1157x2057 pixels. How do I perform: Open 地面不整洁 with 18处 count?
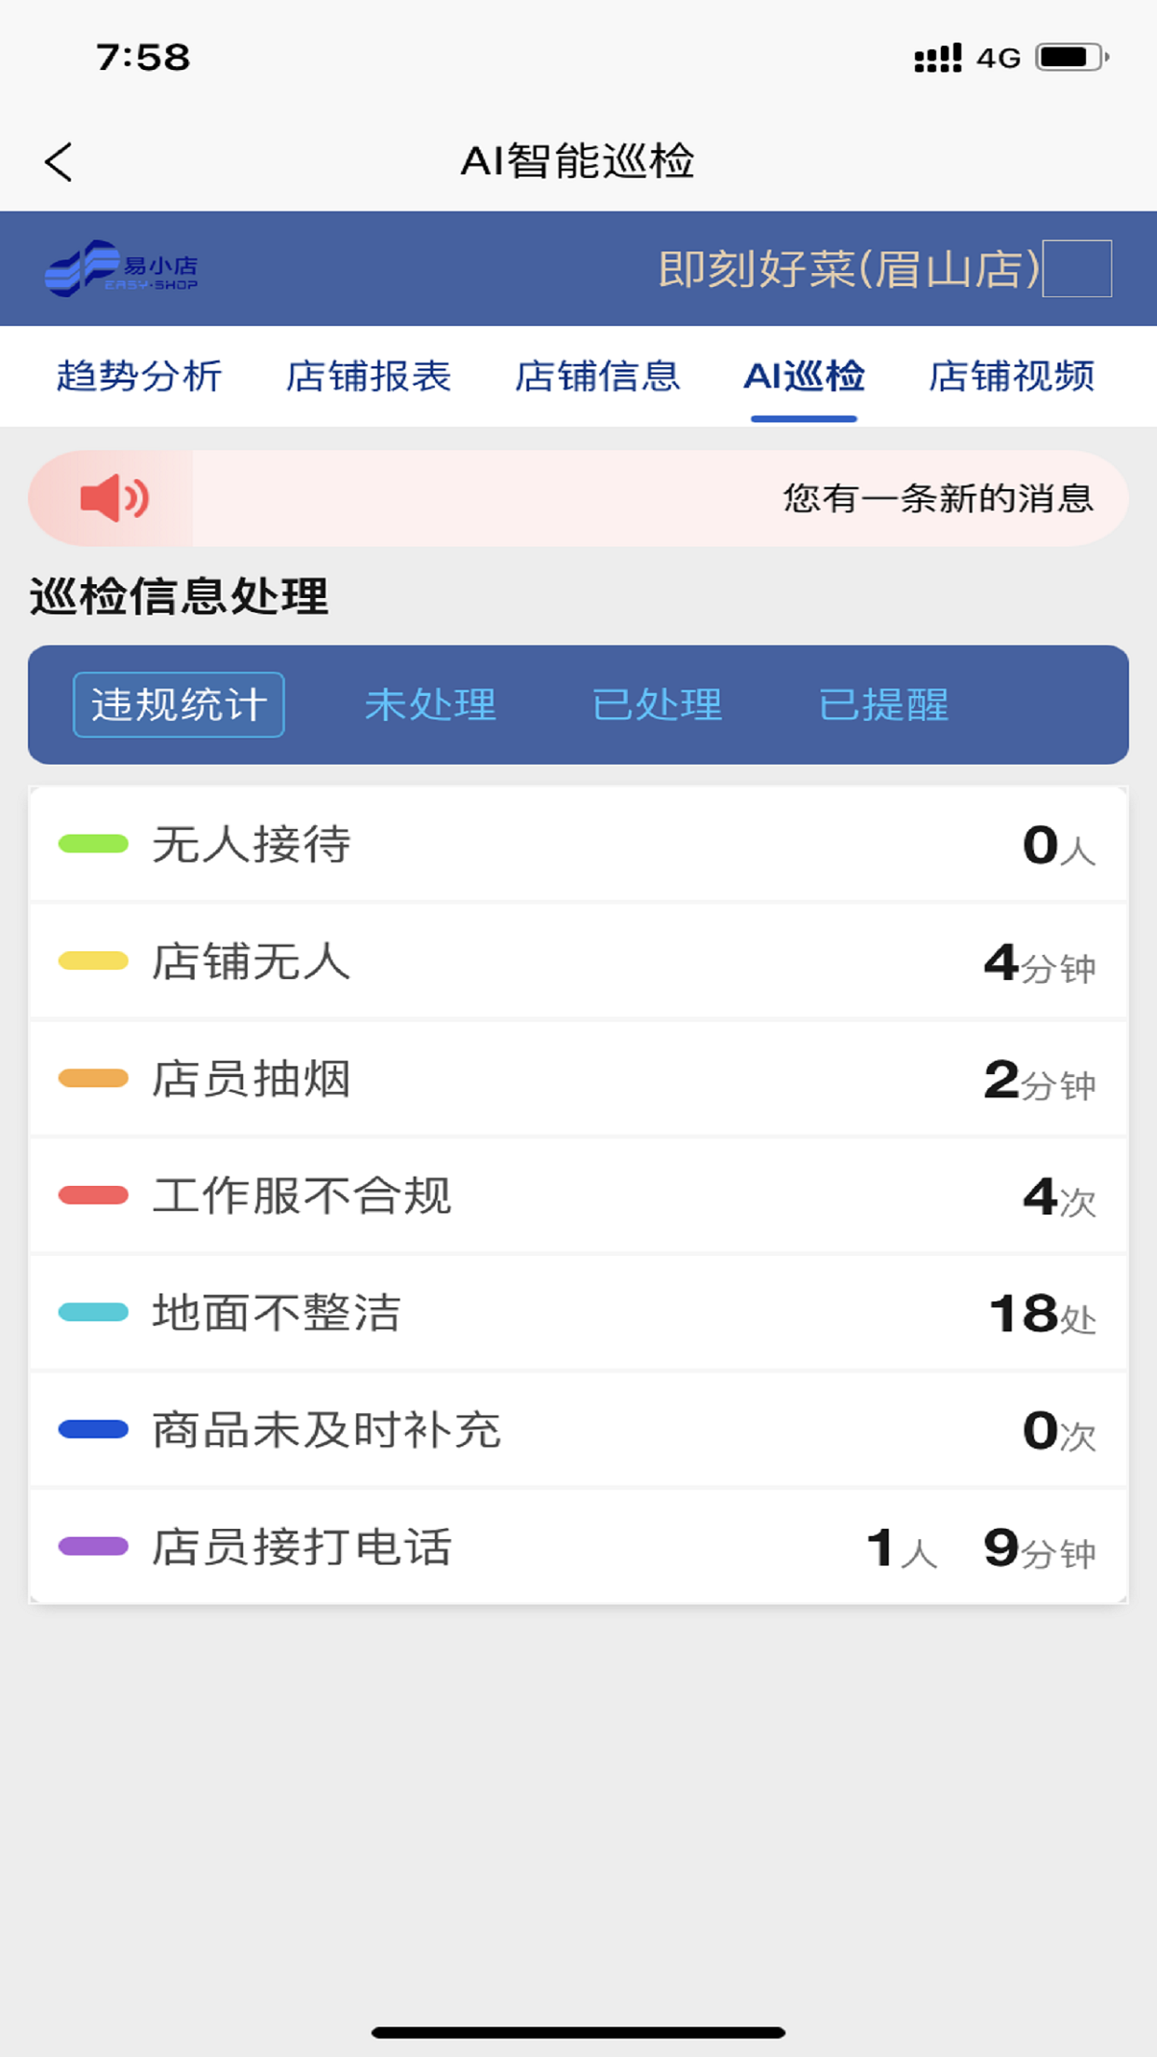[x=578, y=1313]
